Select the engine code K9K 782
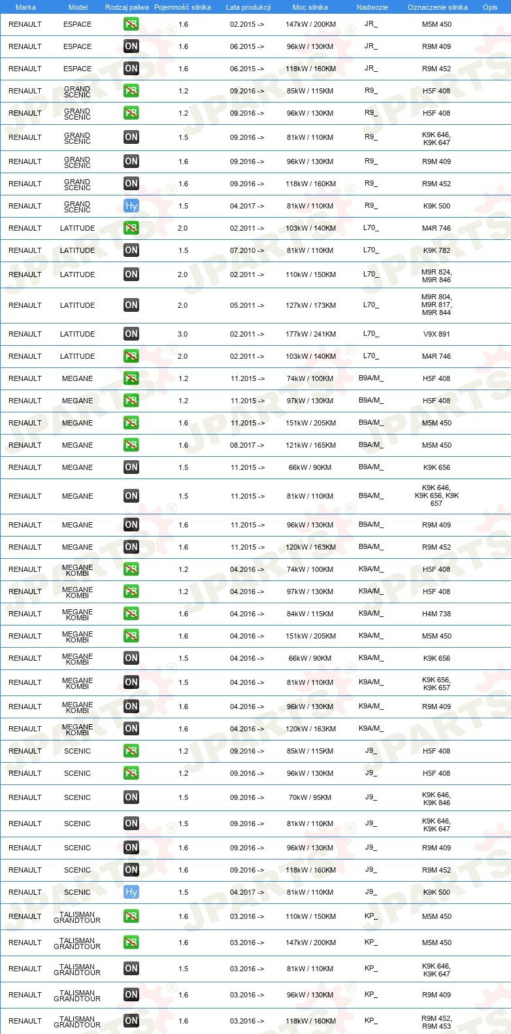Screen dimensions: 511x1034 coord(437,250)
